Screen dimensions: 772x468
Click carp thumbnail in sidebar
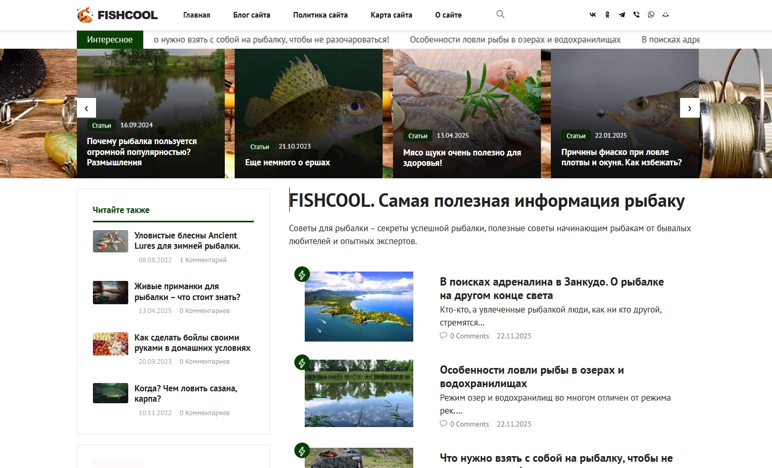[111, 393]
